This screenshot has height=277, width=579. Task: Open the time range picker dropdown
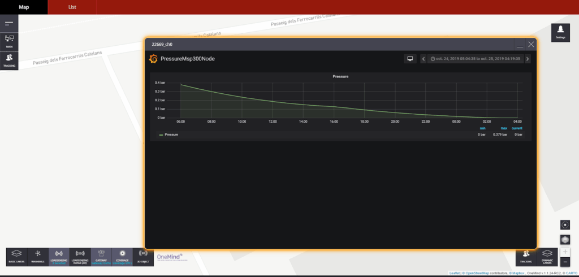(475, 59)
